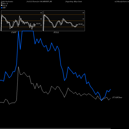The width and height of the screenshot is (129, 129).
Task: Click the Fast K legend label
Action: pyautogui.click(x=5, y=6)
